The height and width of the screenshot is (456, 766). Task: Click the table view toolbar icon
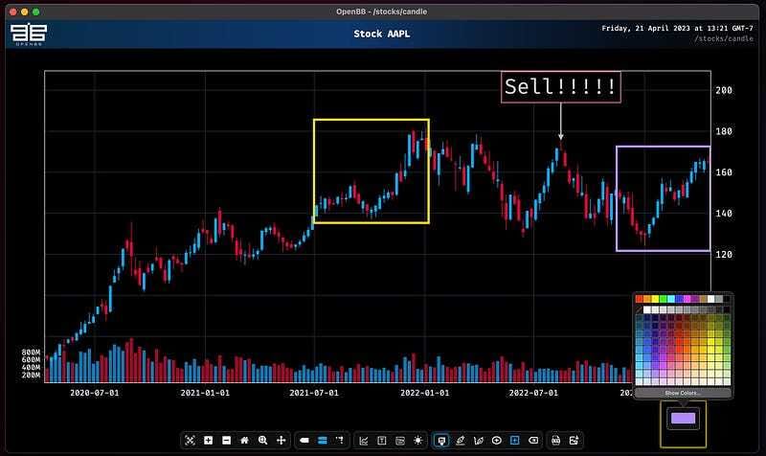click(400, 441)
